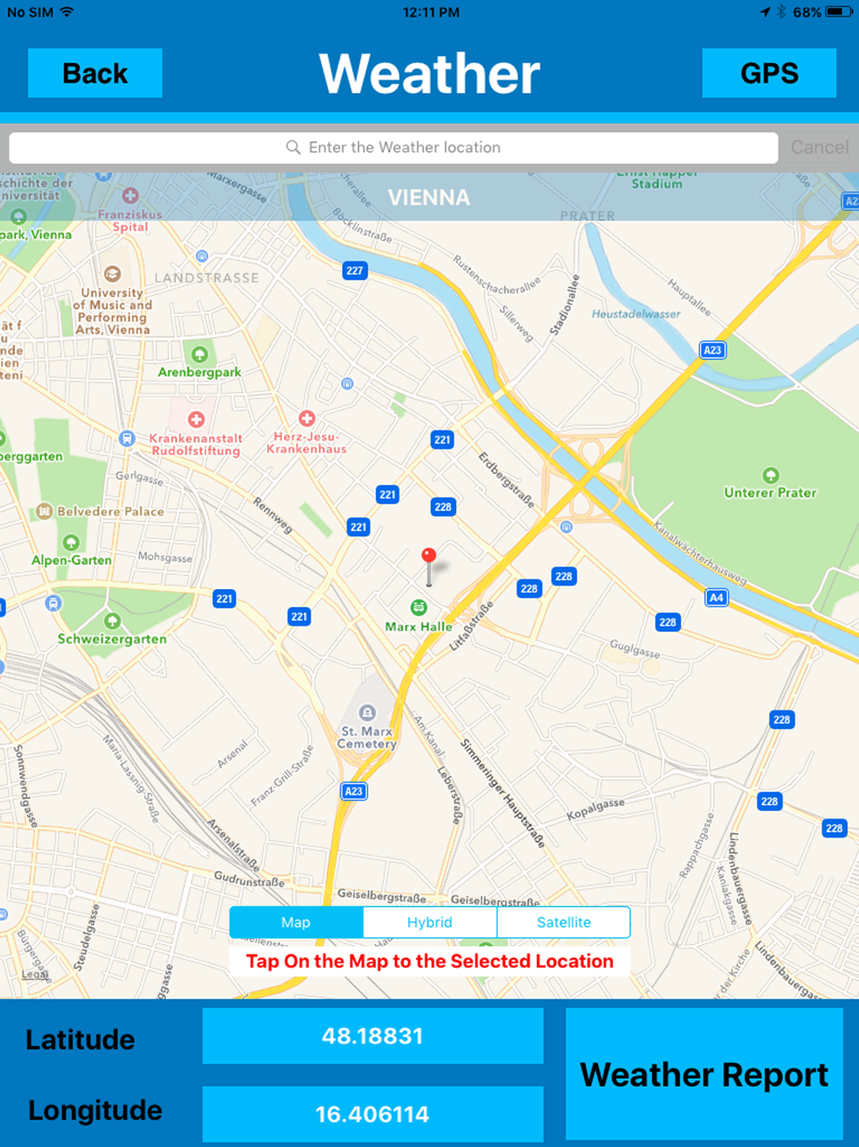The image size is (859, 1147).
Task: Focus the weather location search field
Action: click(393, 147)
